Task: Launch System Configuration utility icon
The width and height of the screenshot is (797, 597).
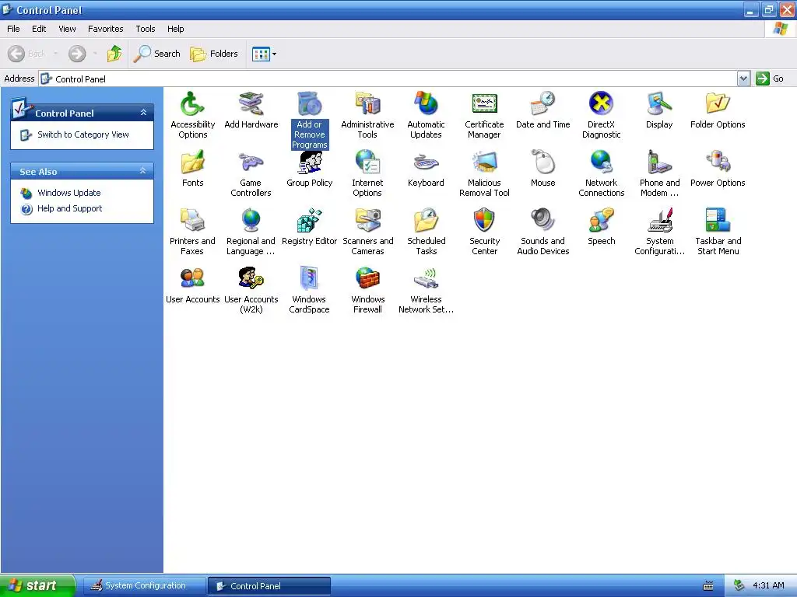Action: [659, 232]
